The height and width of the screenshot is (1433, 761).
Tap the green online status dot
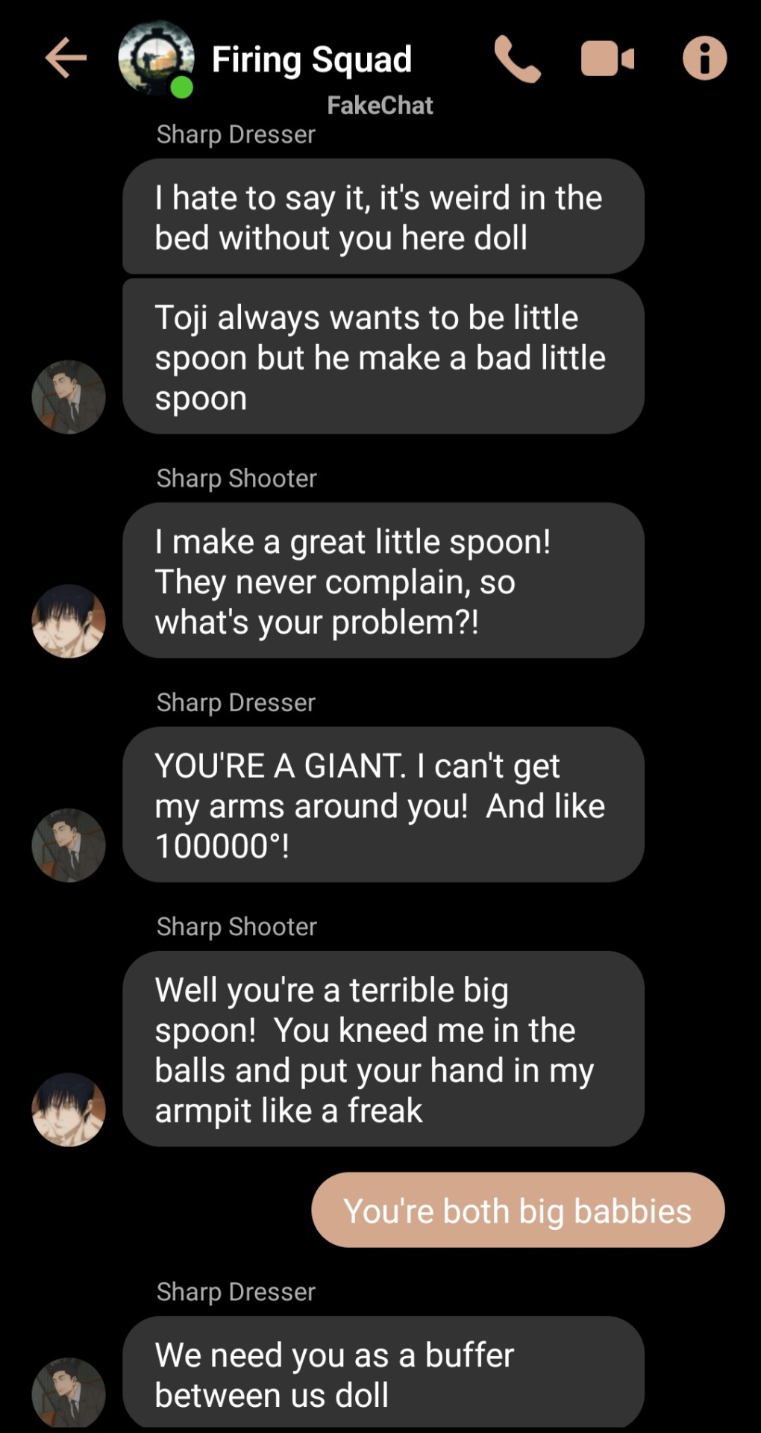182,87
